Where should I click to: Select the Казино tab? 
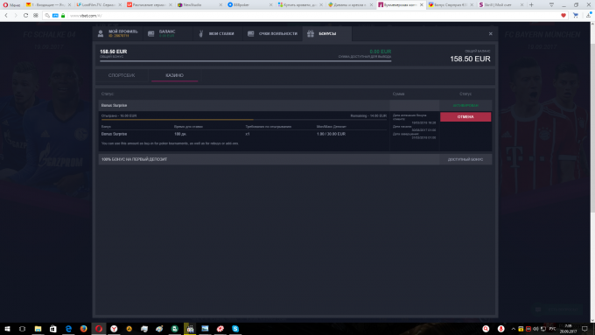174,75
